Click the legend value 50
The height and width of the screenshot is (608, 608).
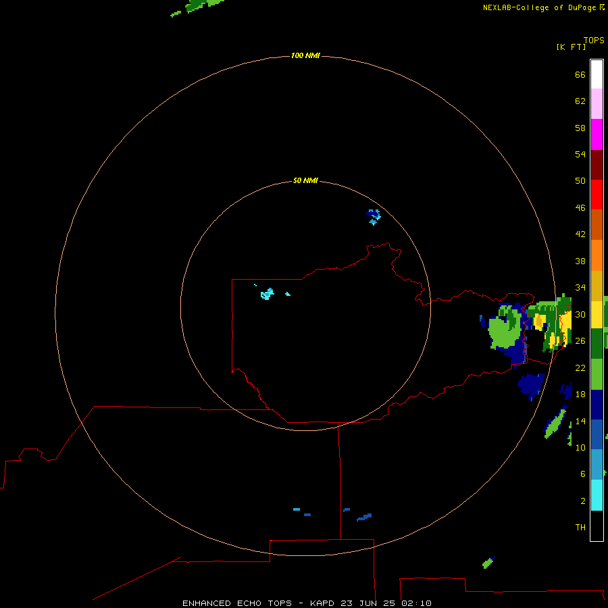click(x=580, y=180)
